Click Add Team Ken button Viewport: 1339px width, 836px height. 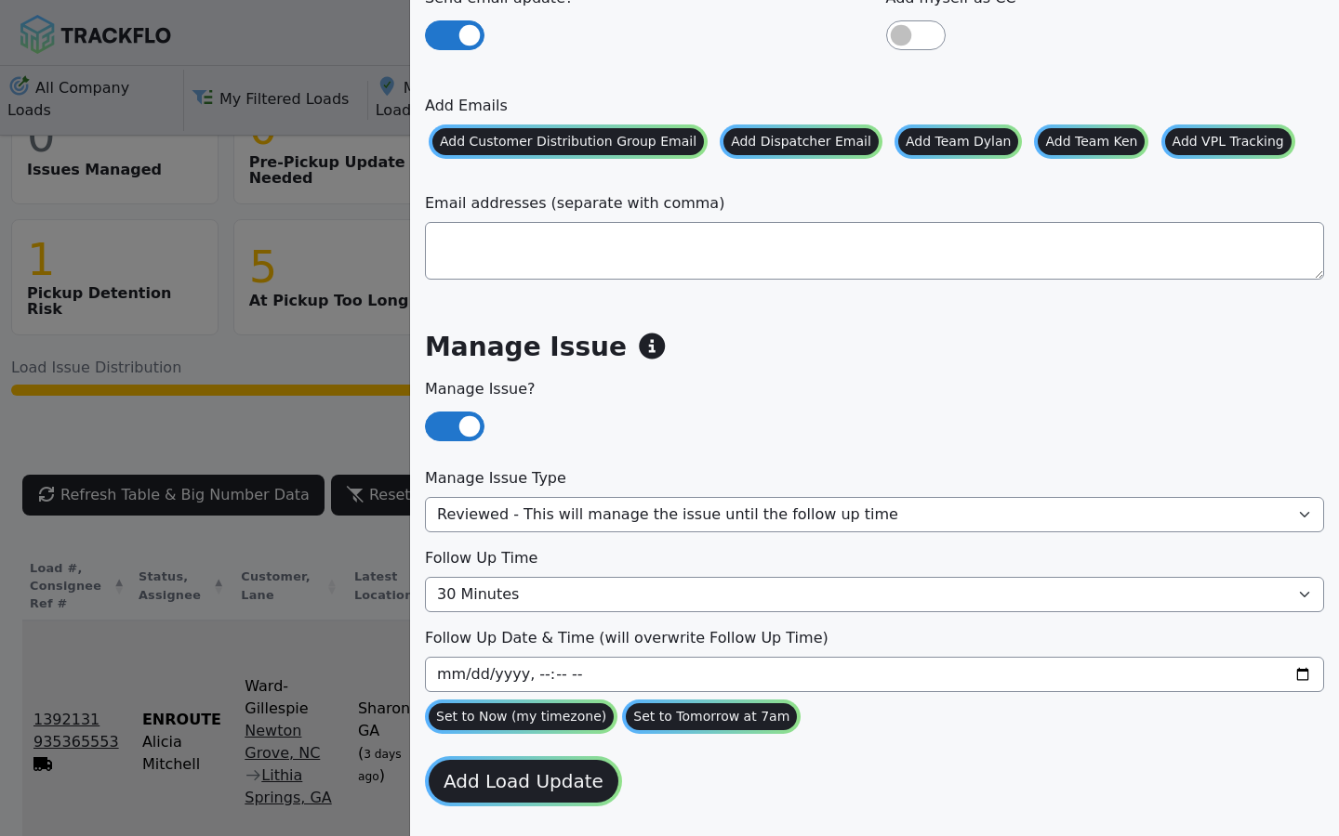point(1091,142)
